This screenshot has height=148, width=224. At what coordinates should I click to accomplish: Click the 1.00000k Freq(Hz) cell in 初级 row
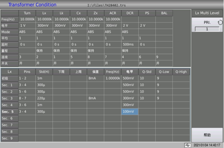click(x=112, y=78)
